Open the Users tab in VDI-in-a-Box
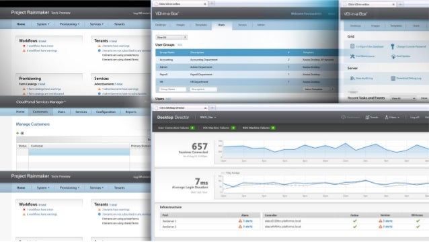Screen dimensions: 429x242 click(221, 25)
